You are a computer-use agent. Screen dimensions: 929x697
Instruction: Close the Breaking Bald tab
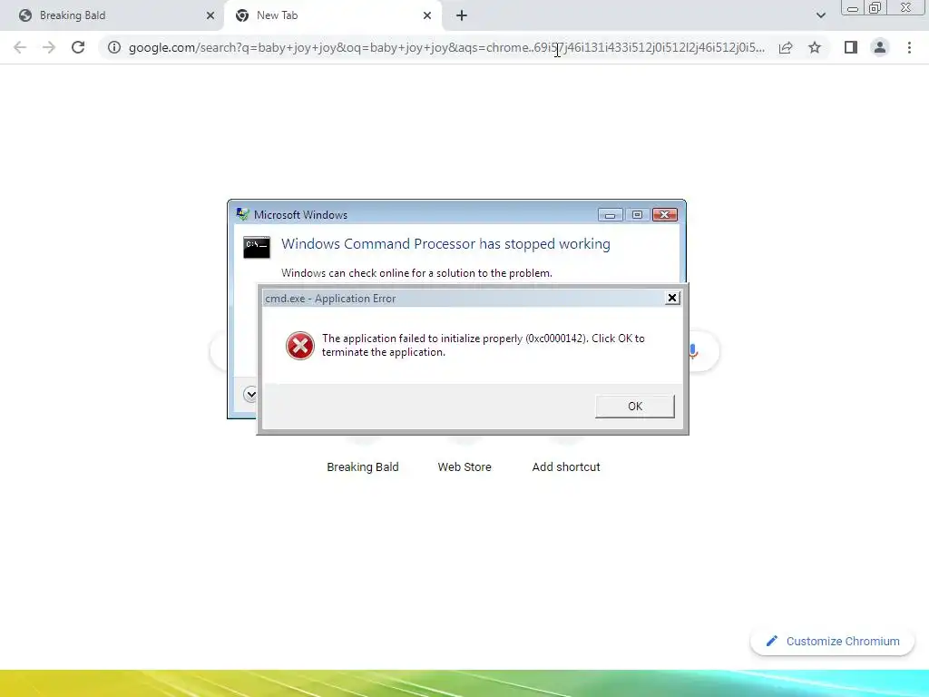click(210, 15)
